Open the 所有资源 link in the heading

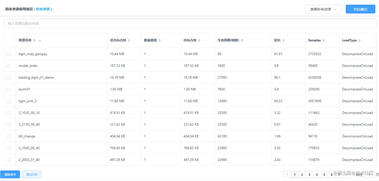(x=43, y=9)
